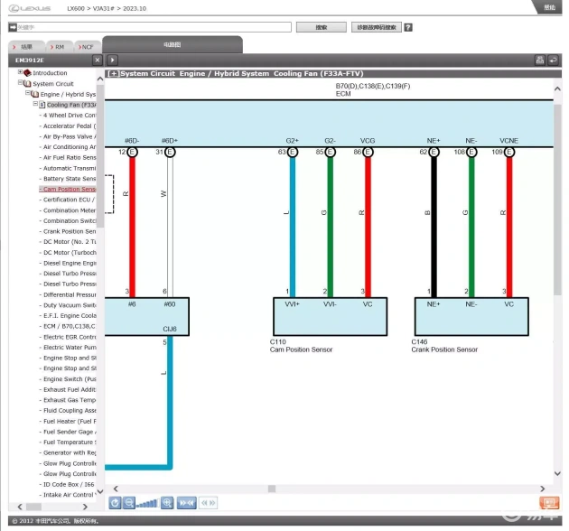Expand the Introduction tree node
The width and height of the screenshot is (569, 531).
(x=20, y=73)
